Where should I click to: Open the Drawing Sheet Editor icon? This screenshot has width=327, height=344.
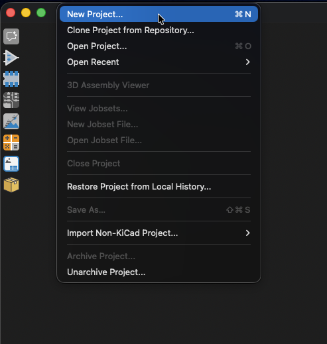click(x=11, y=164)
